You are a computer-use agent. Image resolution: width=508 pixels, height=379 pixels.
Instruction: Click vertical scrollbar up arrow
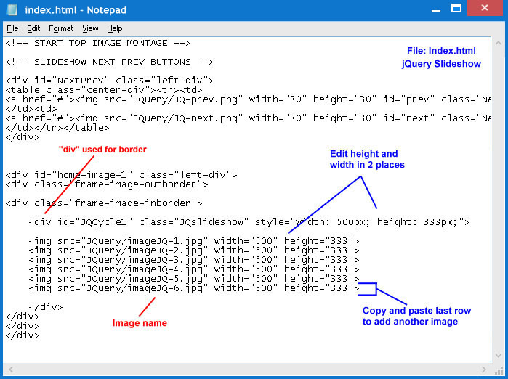[499, 43]
